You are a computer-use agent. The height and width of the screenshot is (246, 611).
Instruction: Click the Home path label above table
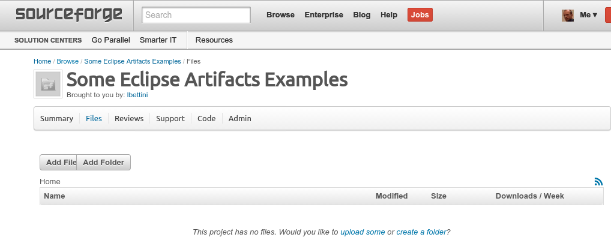click(50, 182)
